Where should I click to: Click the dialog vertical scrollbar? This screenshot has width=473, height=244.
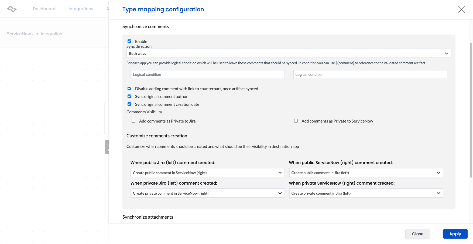471,110
